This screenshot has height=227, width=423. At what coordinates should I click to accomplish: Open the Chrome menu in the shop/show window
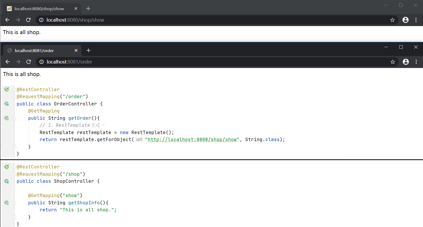click(x=416, y=20)
